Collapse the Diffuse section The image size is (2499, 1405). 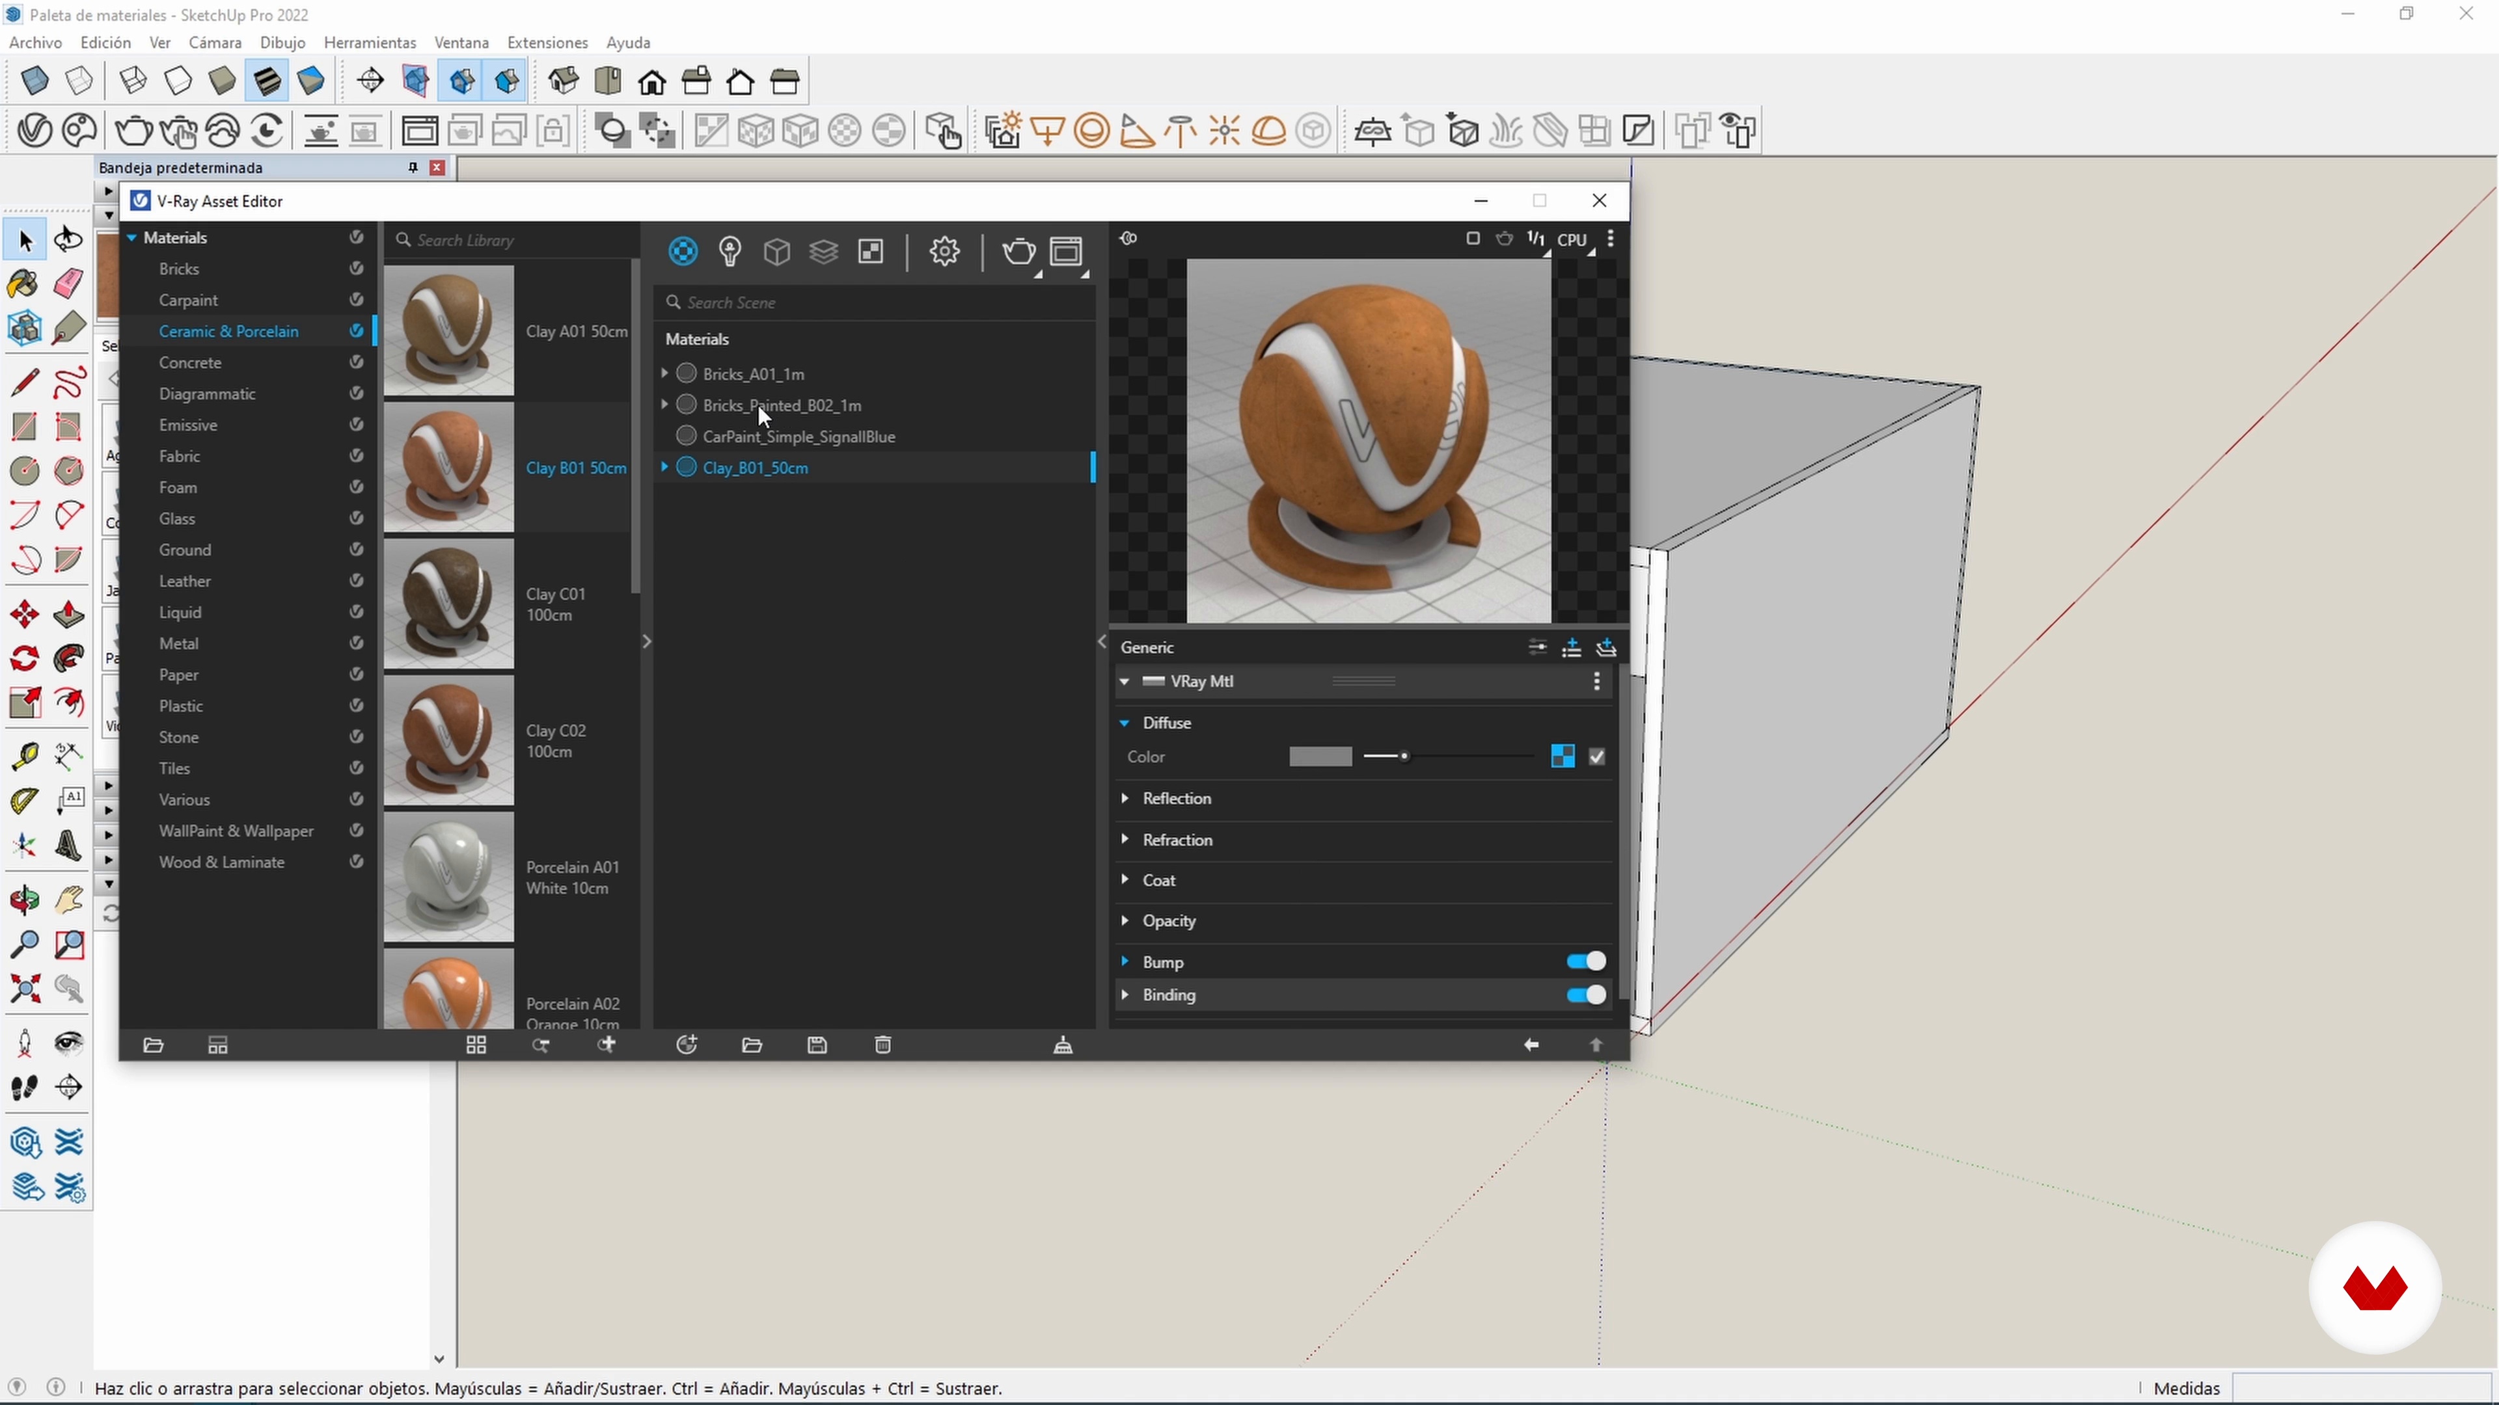click(x=1125, y=723)
